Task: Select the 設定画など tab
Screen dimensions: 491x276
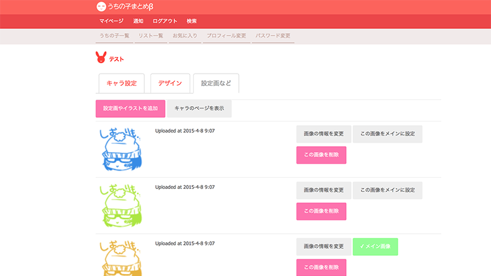Action: pos(216,83)
